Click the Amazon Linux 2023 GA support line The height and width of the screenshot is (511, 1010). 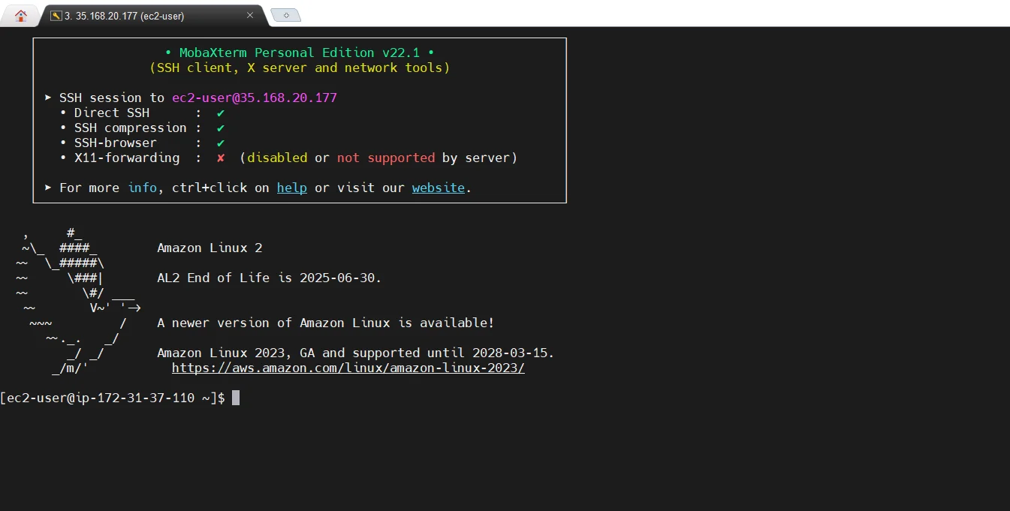(x=356, y=353)
